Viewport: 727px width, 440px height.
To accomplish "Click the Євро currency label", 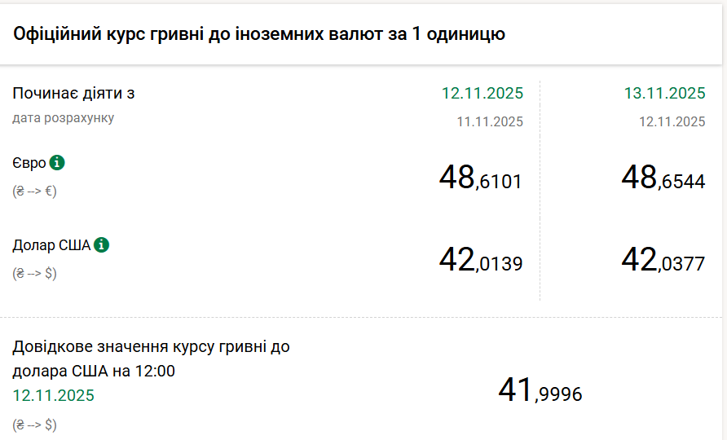I will coord(29,164).
